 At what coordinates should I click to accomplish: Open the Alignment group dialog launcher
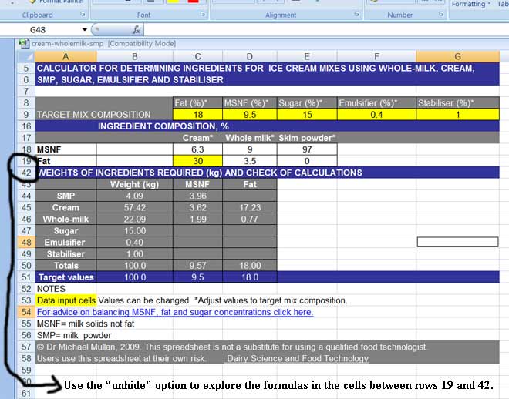357,15
